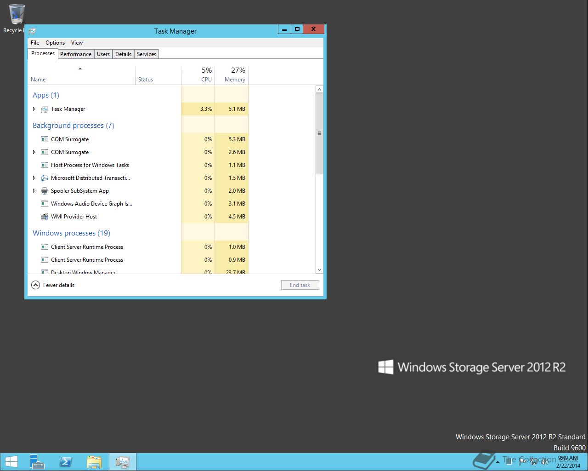Click the Task Manager app row icon
The height and width of the screenshot is (471, 588).
tap(45, 109)
